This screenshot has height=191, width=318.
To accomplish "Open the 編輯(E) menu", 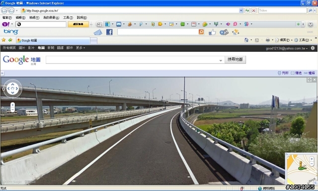I will [20, 18].
